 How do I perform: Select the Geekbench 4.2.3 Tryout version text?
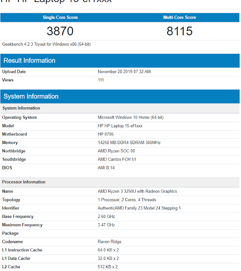[46, 44]
